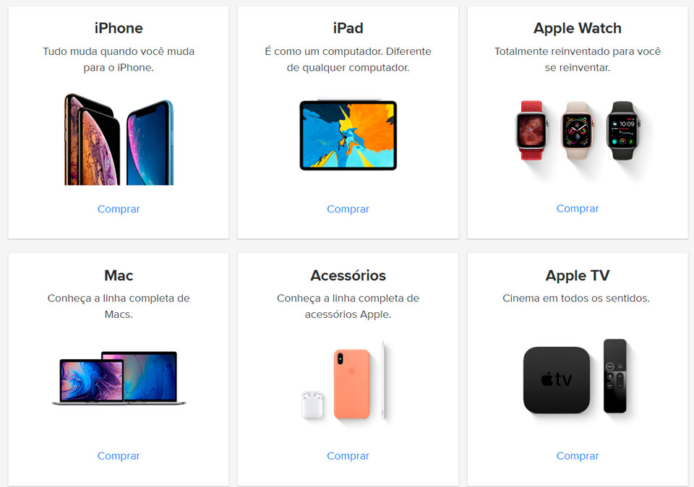Image resolution: width=694 pixels, height=487 pixels.
Task: Click the Comprar link under iPhone
Action: [118, 209]
